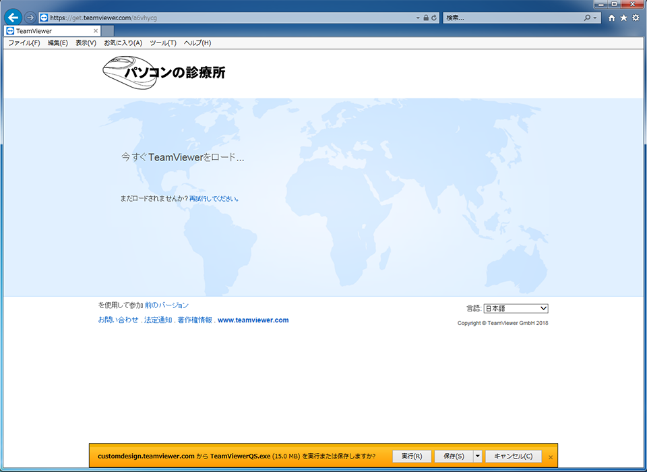Click the TeamViewer favicon in address bar
The image size is (647, 472).
pyautogui.click(x=44, y=18)
